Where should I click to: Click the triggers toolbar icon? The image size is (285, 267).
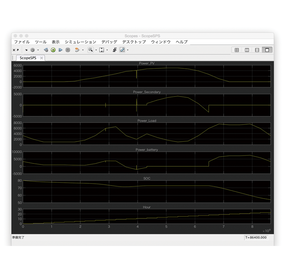coord(114,50)
